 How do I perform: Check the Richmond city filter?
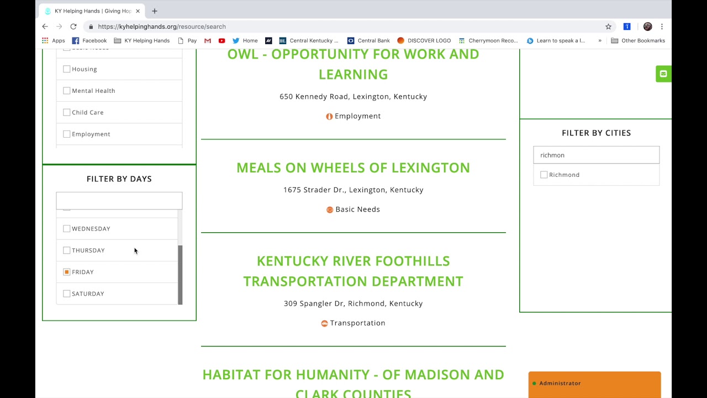click(x=544, y=175)
